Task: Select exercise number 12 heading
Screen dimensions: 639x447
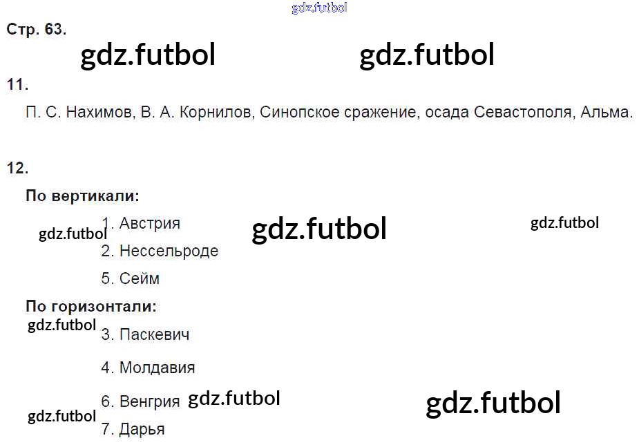Action: (17, 168)
